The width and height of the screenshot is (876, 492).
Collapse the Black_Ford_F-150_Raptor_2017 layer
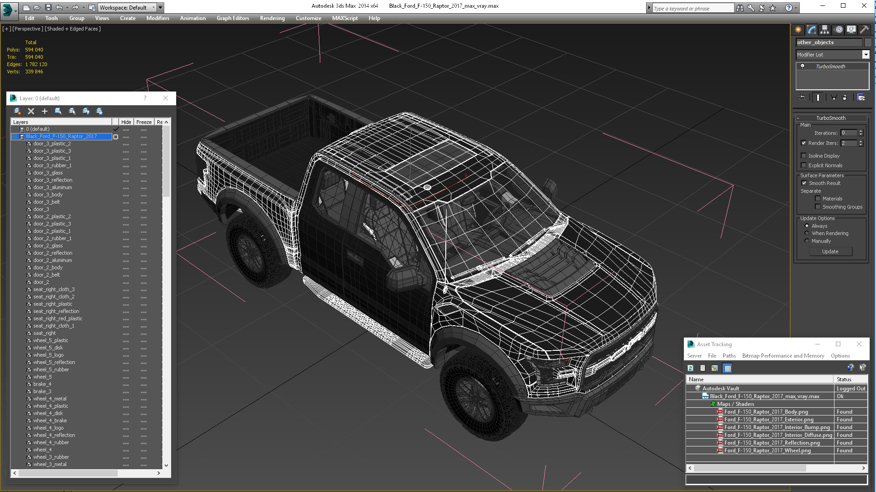tap(14, 137)
